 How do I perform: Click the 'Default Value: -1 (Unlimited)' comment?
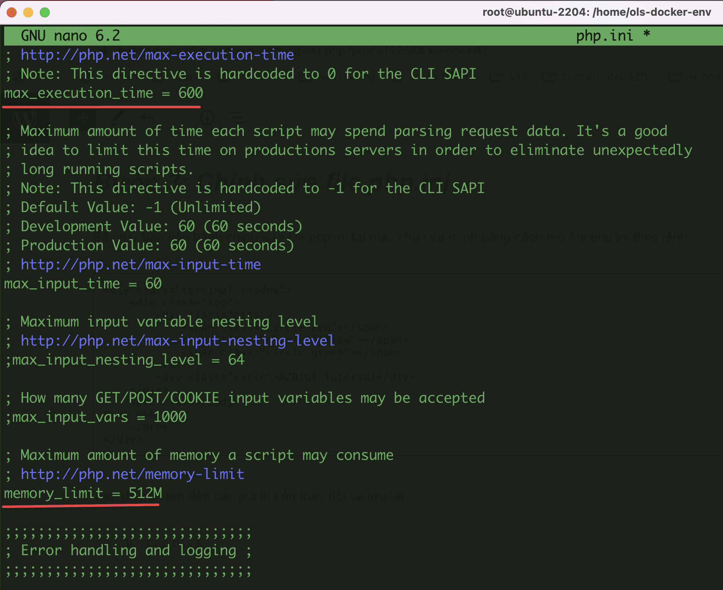tap(141, 207)
